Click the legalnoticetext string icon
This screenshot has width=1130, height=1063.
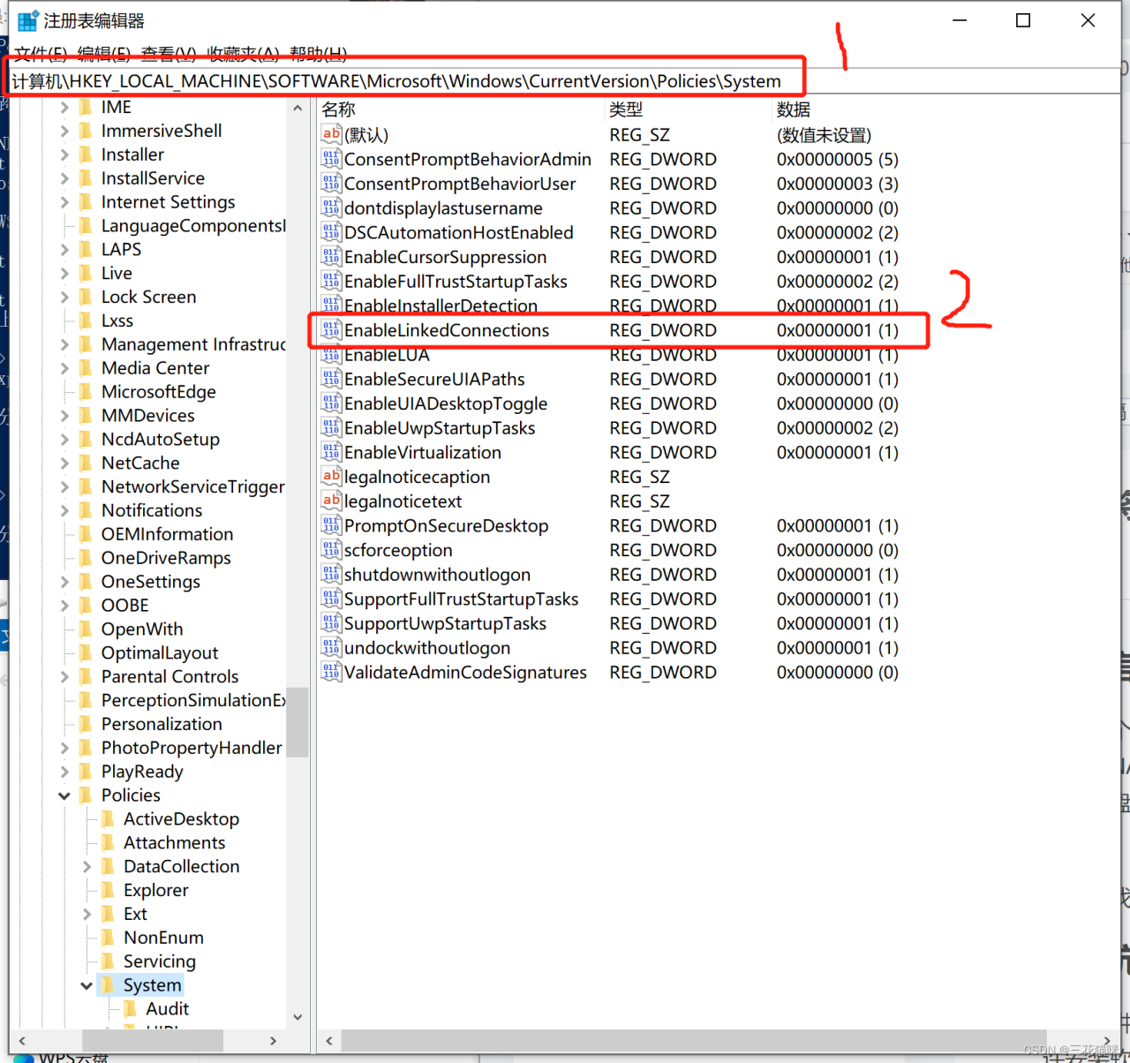click(331, 501)
